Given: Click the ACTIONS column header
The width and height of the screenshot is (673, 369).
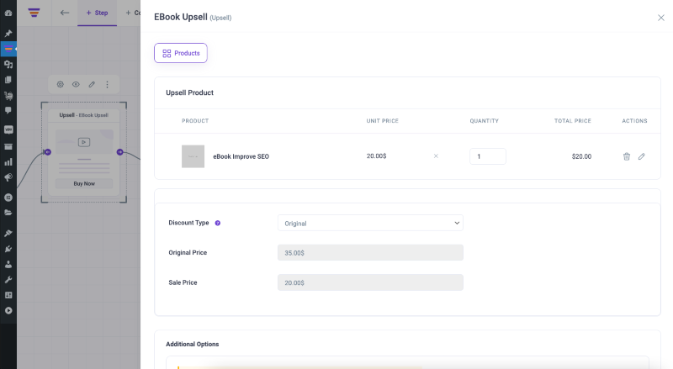Looking at the screenshot, I should point(634,121).
